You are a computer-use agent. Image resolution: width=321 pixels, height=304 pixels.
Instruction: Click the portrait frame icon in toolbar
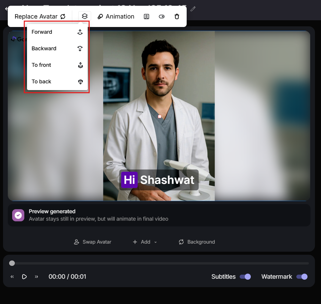tap(146, 17)
